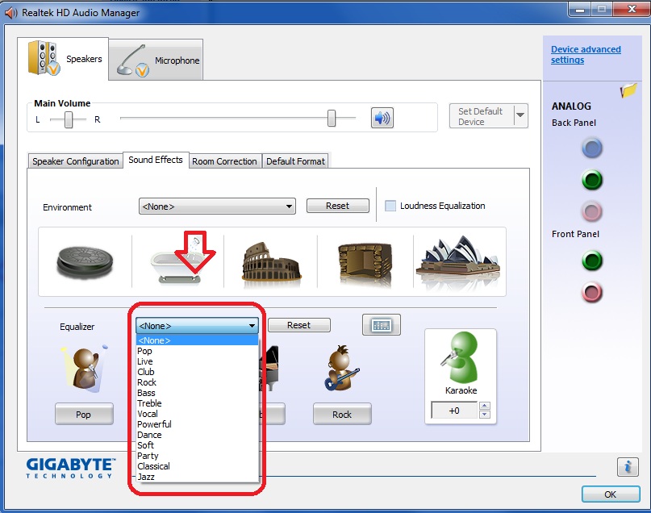Mute speakers using the volume speaker icon
Viewport: 651px width, 513px height.
[x=382, y=119]
